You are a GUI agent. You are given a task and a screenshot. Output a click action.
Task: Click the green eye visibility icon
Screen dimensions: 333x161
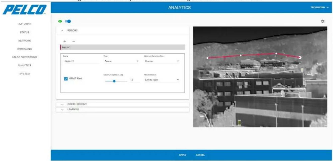tap(60, 21)
